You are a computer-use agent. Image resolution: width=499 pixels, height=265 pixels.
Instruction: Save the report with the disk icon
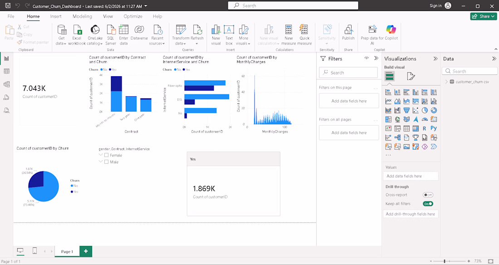(x=8, y=6)
